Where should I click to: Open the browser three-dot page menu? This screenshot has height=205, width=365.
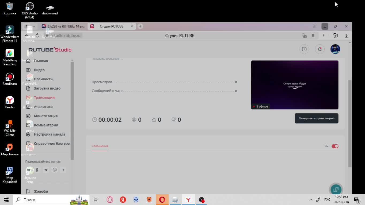(x=324, y=36)
